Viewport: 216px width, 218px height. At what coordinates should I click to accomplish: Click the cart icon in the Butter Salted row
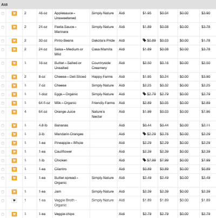[14, 63]
